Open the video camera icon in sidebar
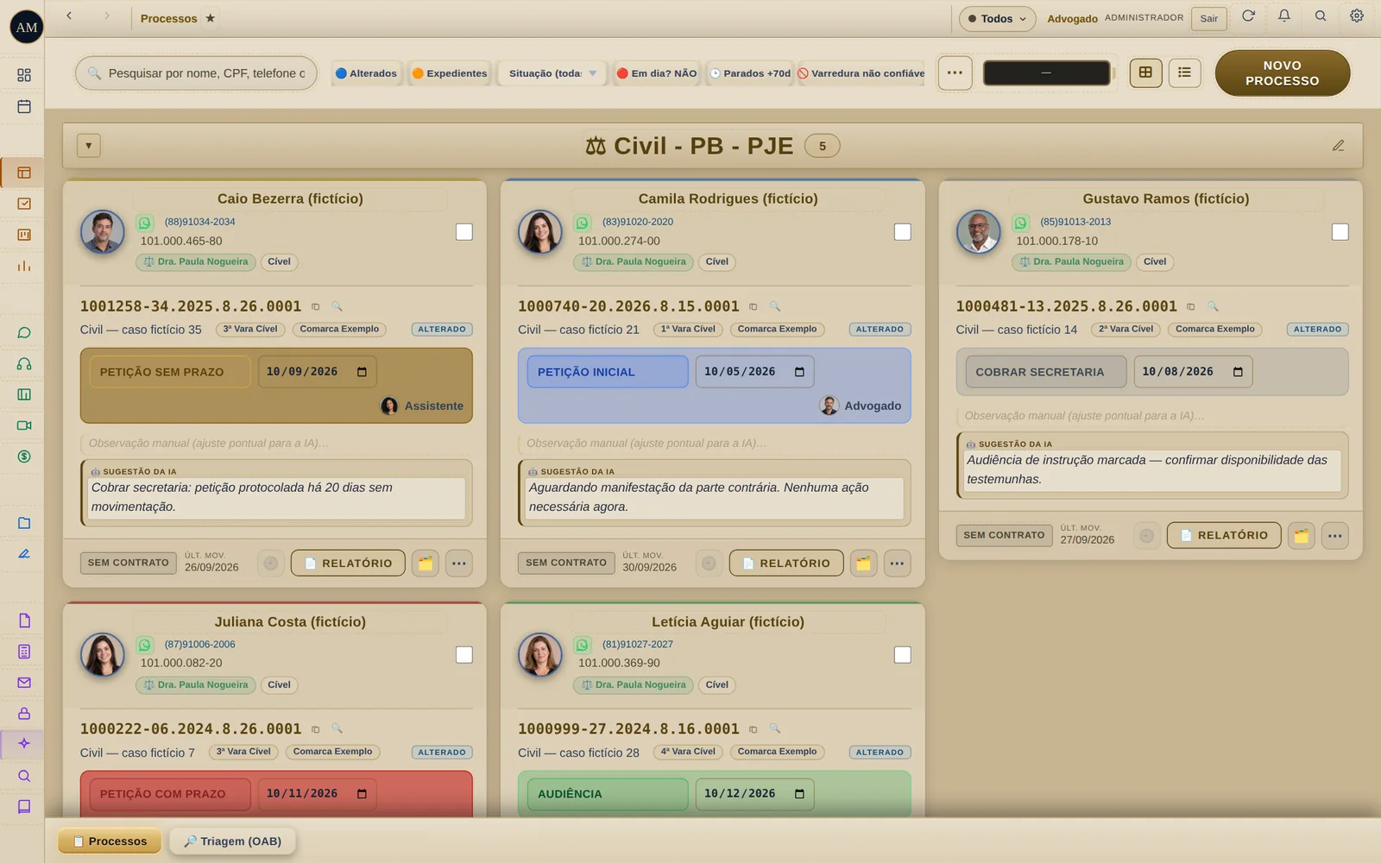This screenshot has width=1381, height=863. tap(24, 425)
